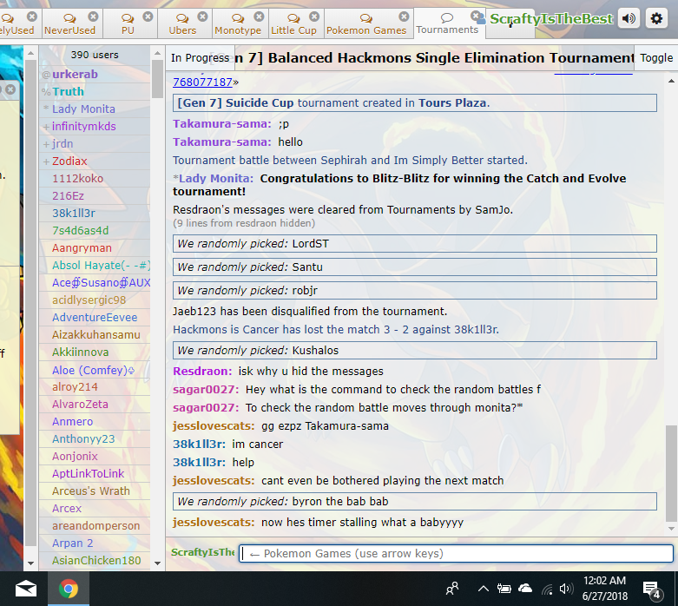Open ScraftyIsTheBest username menu

551,18
